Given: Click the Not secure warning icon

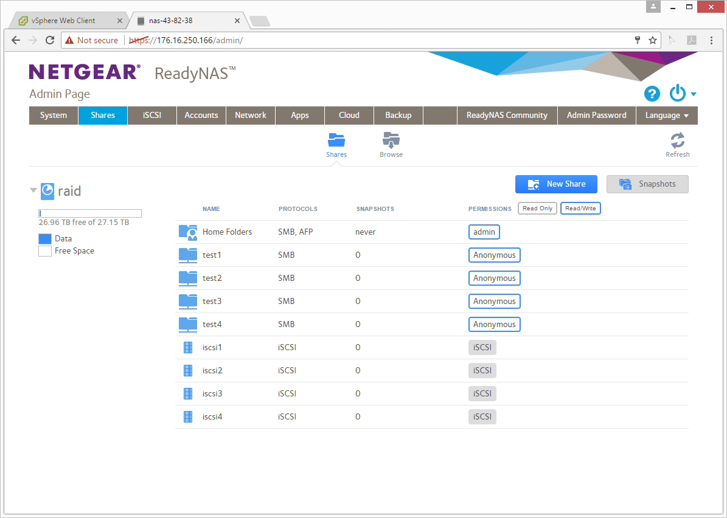Looking at the screenshot, I should pos(69,40).
